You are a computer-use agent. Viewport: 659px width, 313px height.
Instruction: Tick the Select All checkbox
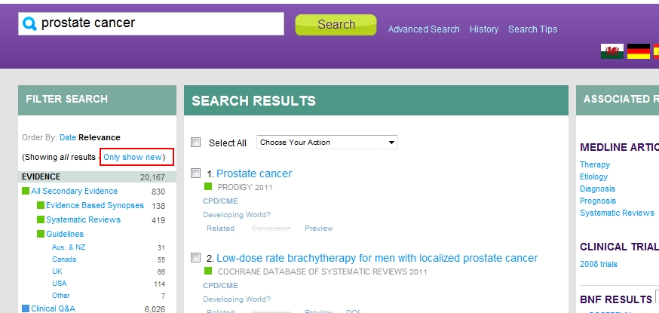point(196,143)
